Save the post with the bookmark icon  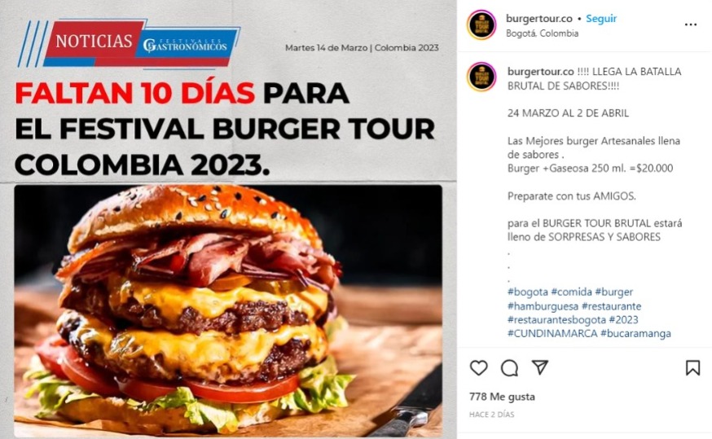click(692, 367)
